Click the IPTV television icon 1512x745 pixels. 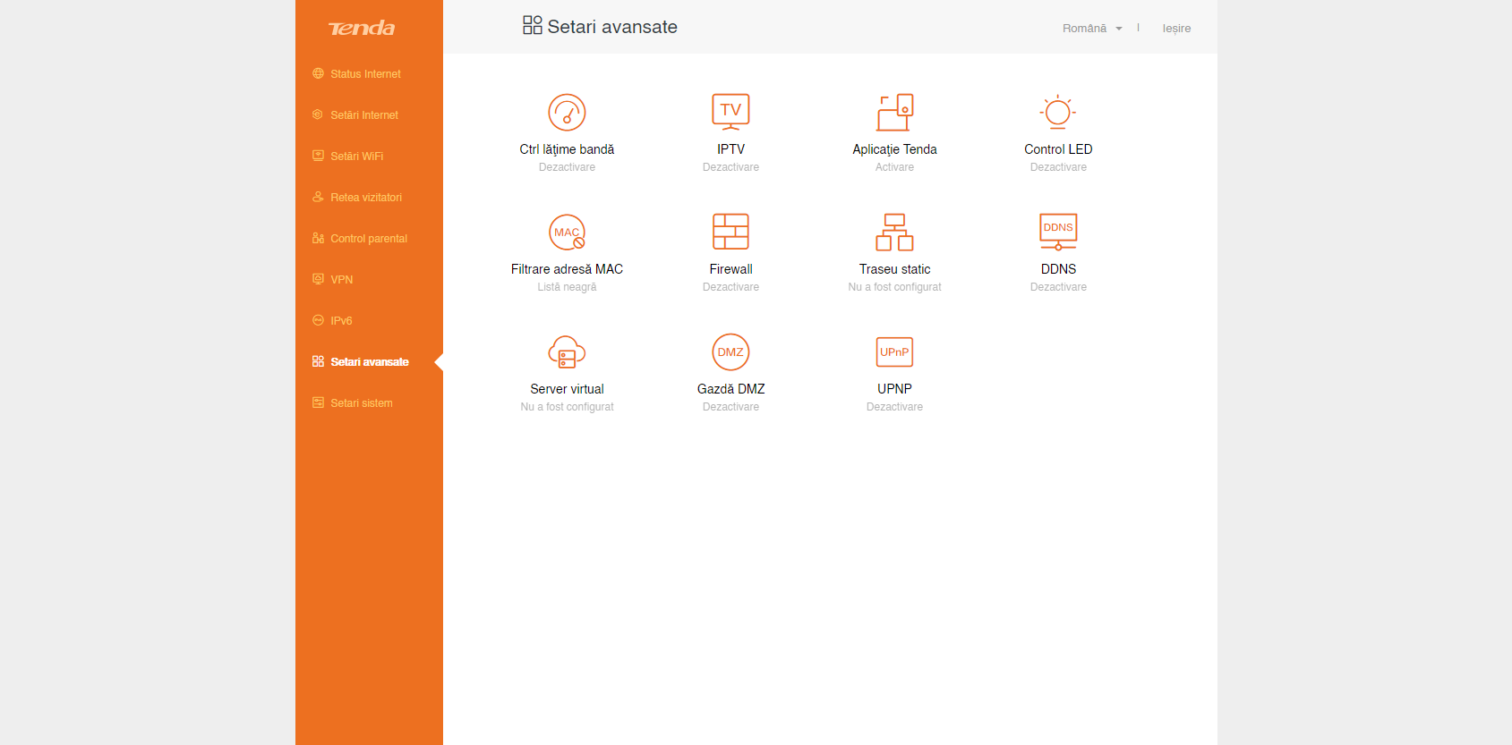pos(730,113)
